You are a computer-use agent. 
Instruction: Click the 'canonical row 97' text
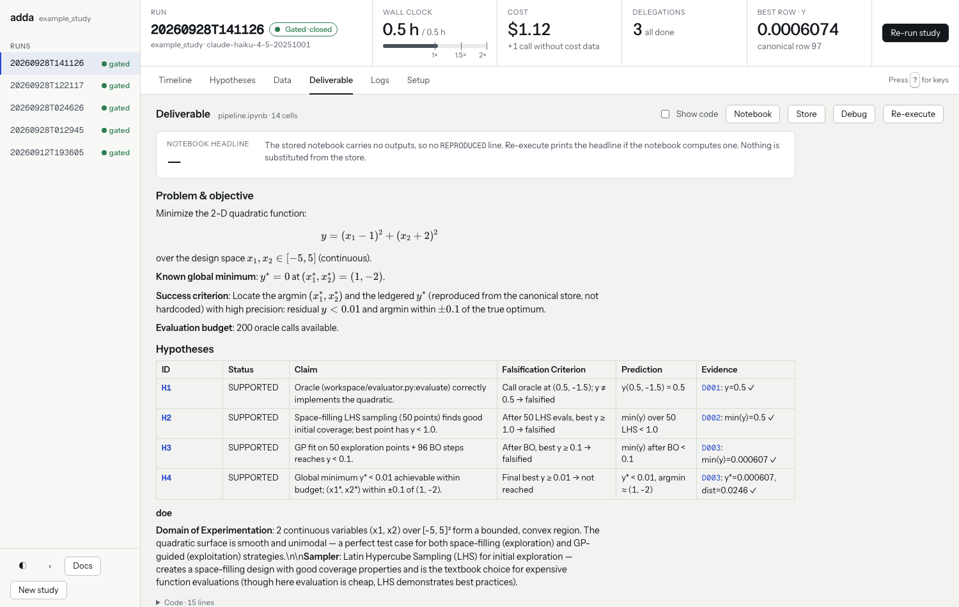[x=790, y=46]
